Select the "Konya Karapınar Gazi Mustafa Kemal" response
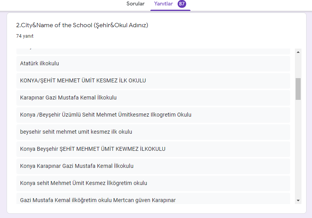Viewport: 312px width, 218px height. [x=77, y=166]
